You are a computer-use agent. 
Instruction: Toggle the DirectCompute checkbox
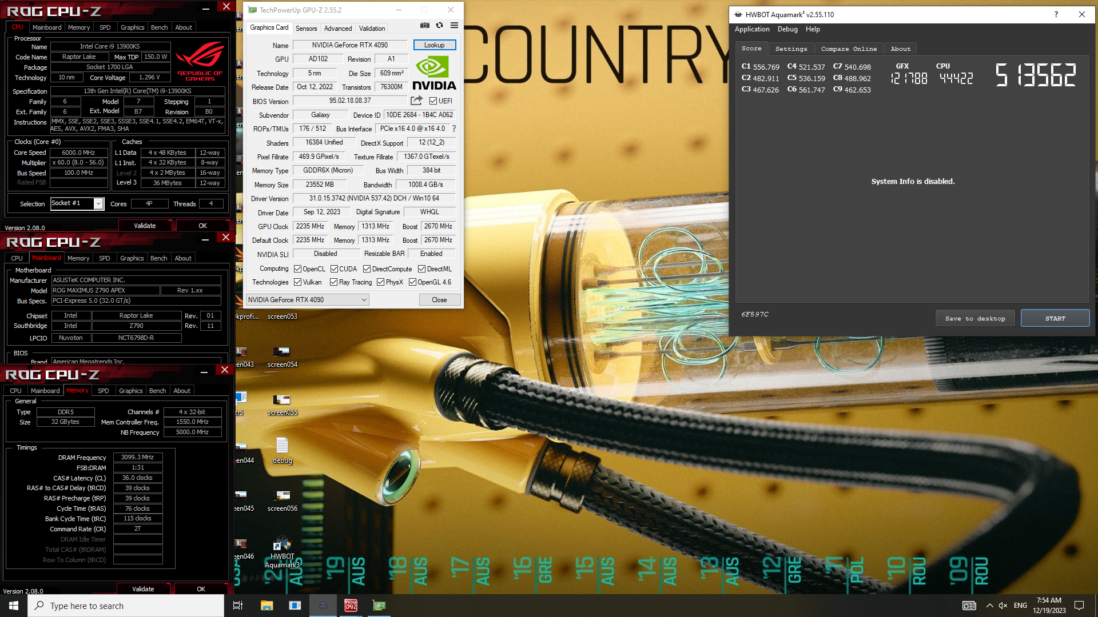tap(367, 269)
